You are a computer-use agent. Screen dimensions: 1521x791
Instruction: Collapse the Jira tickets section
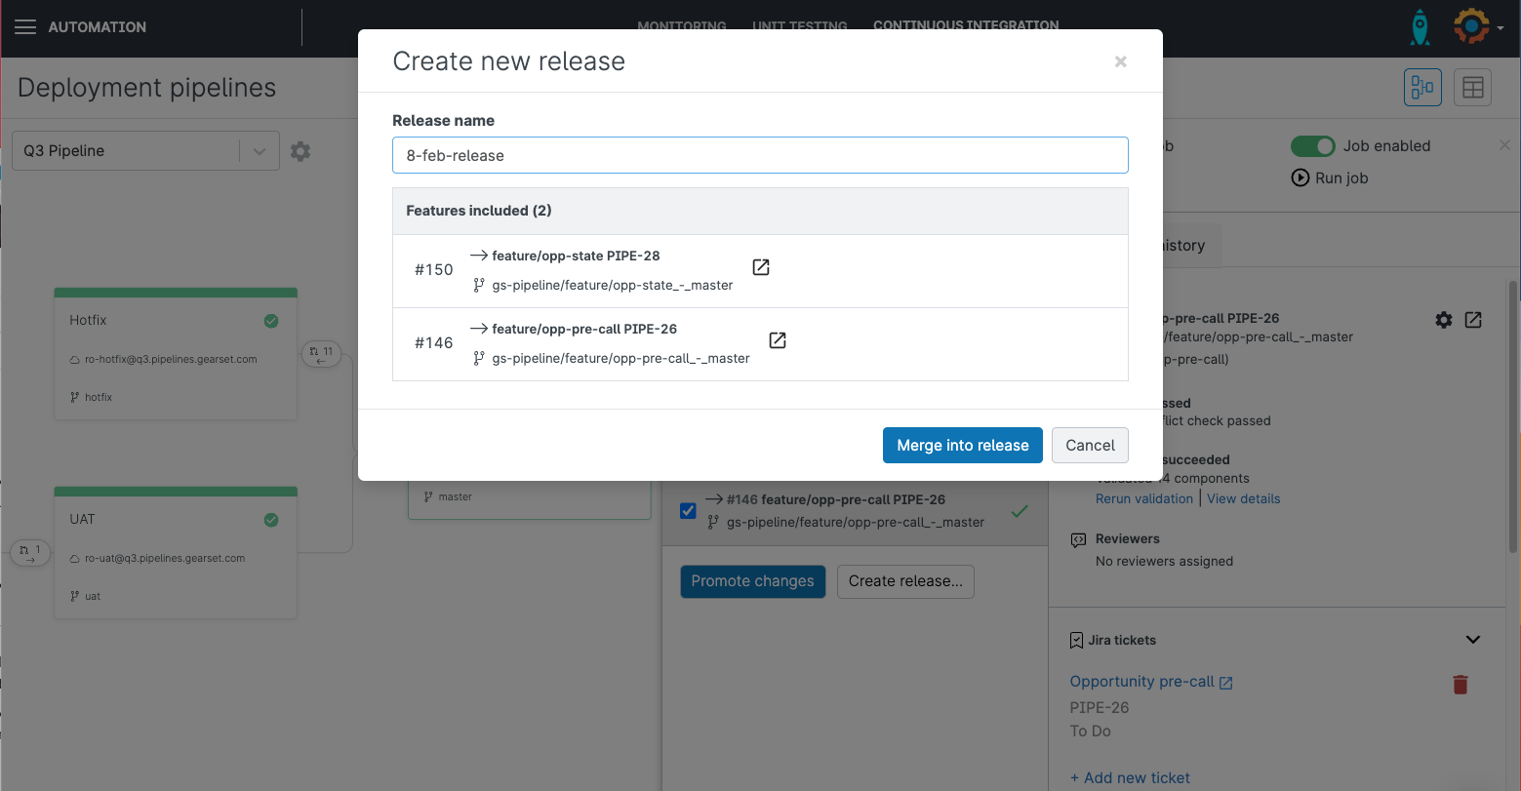point(1472,640)
